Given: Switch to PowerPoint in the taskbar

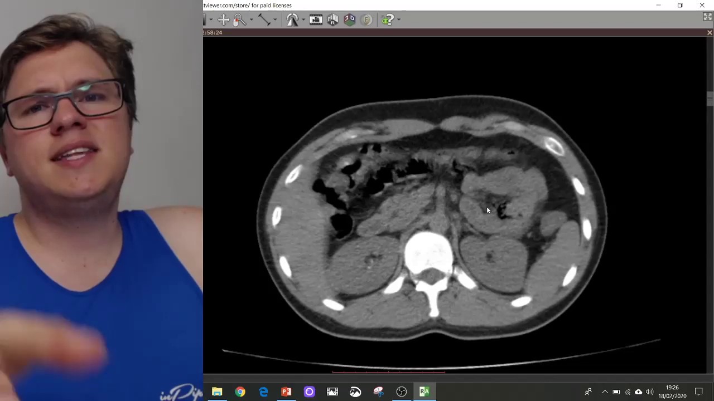Looking at the screenshot, I should point(286,392).
